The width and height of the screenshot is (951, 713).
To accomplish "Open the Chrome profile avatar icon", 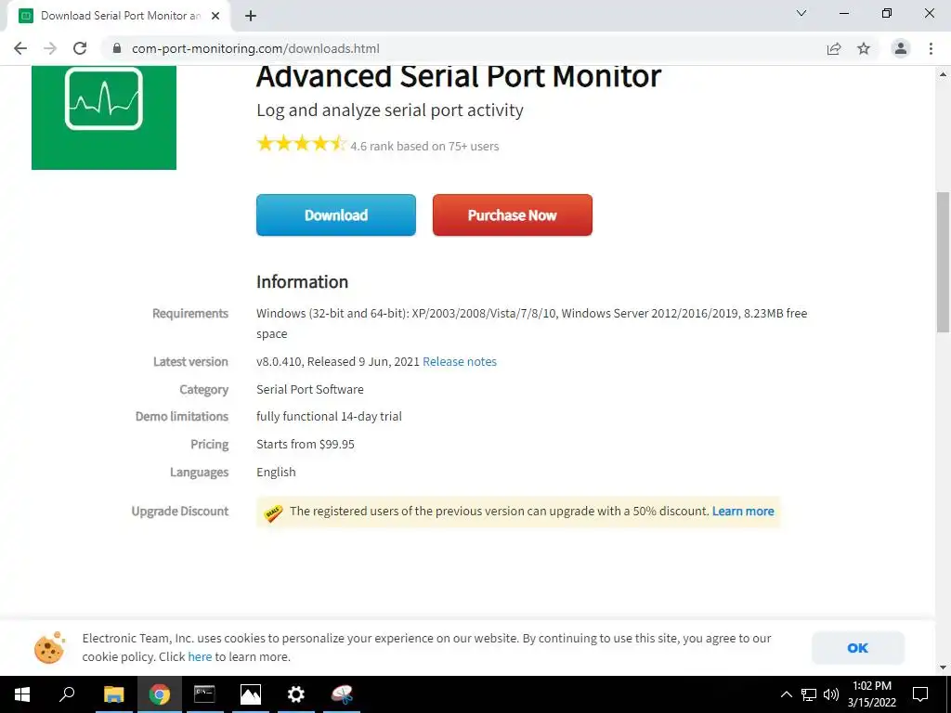I will pyautogui.click(x=900, y=48).
